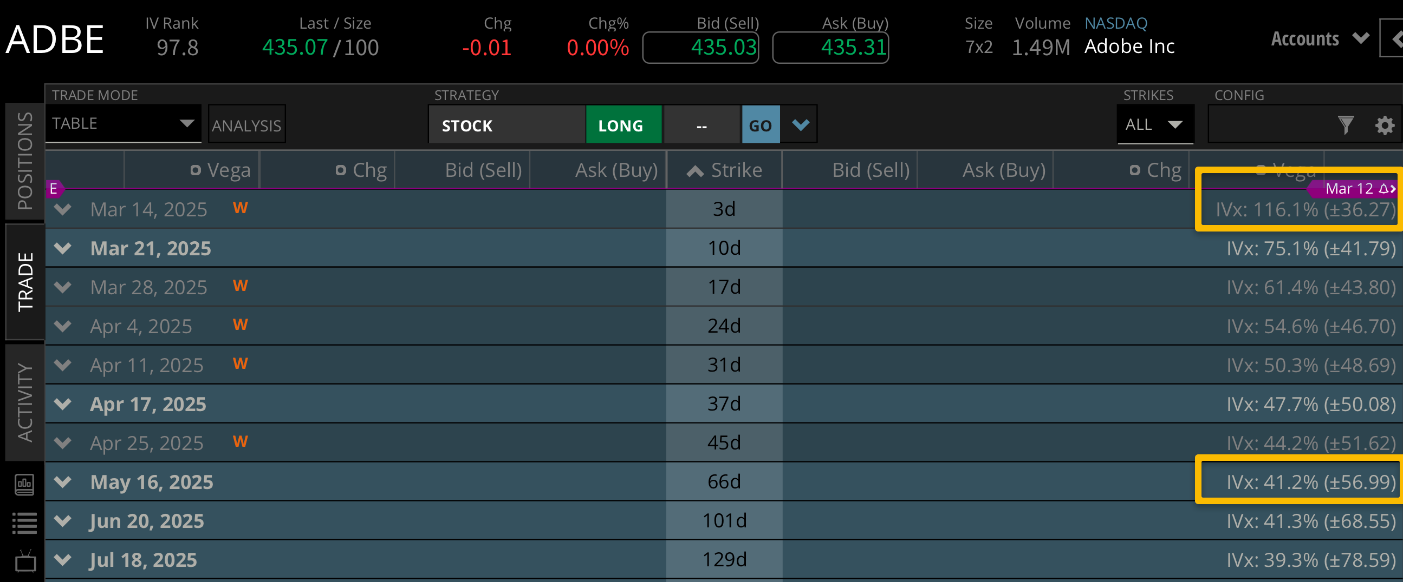Open the list view sidebar icon

point(24,523)
